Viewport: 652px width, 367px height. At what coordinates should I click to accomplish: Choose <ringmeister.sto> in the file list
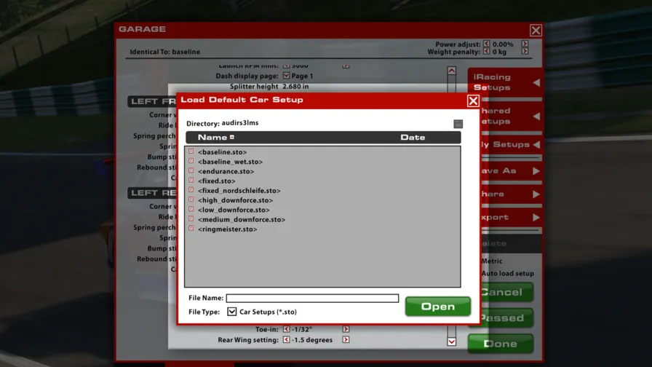[228, 229]
